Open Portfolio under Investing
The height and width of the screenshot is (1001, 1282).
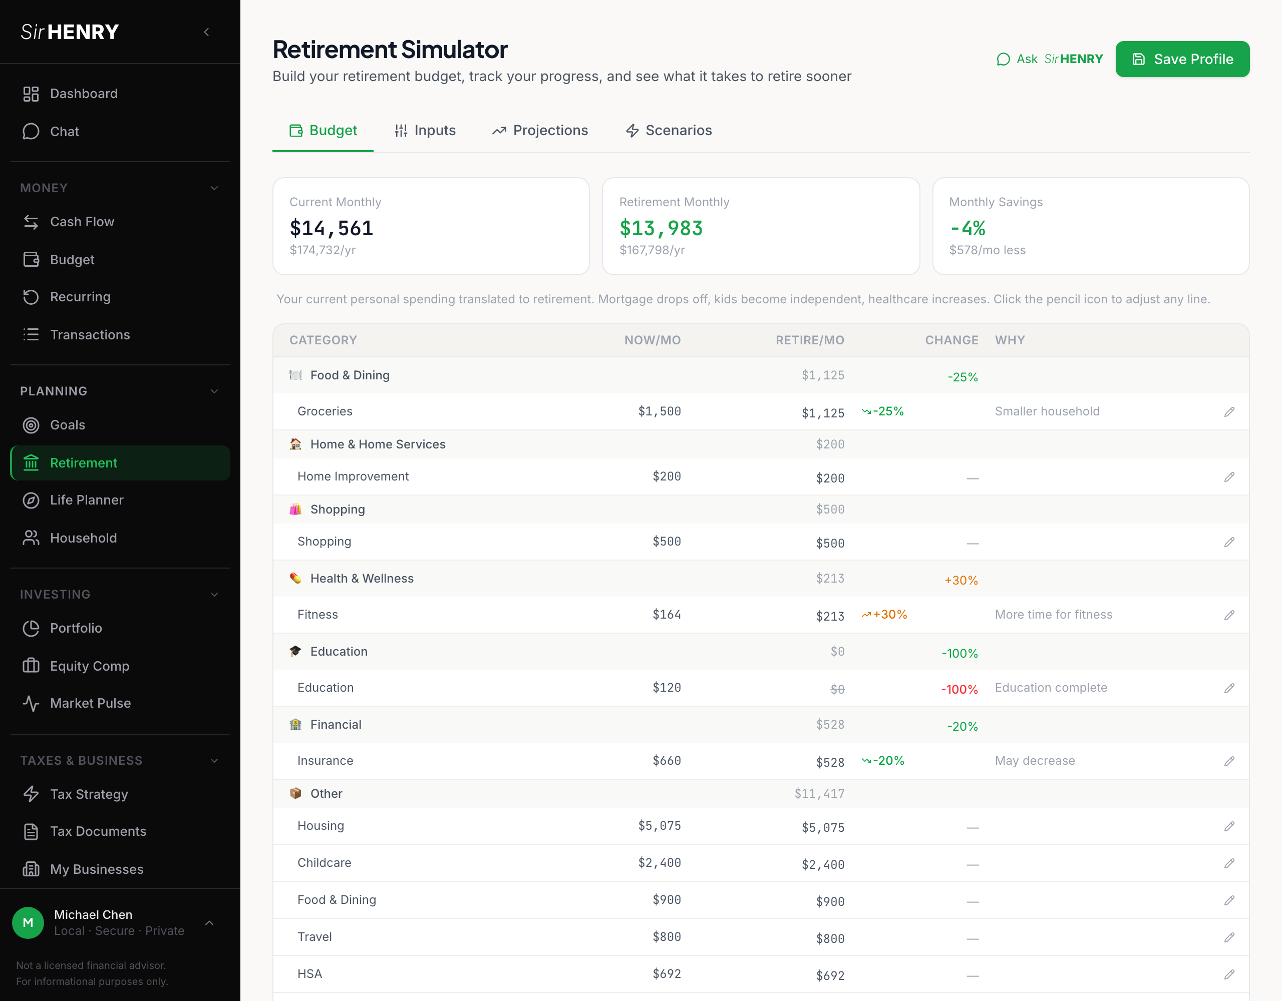(x=76, y=628)
